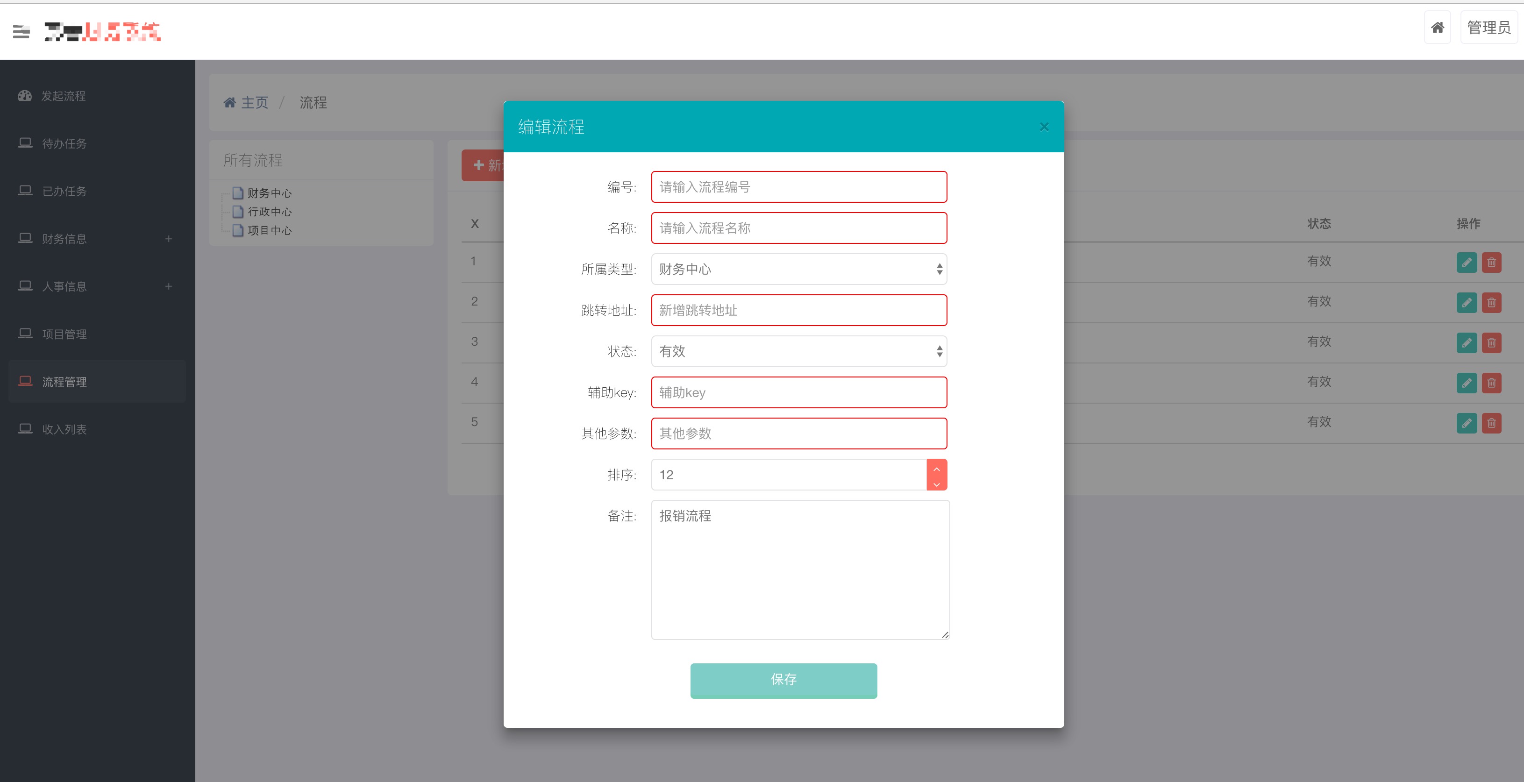Click the green edit icon in row 4
This screenshot has height=782, width=1524.
point(1466,383)
